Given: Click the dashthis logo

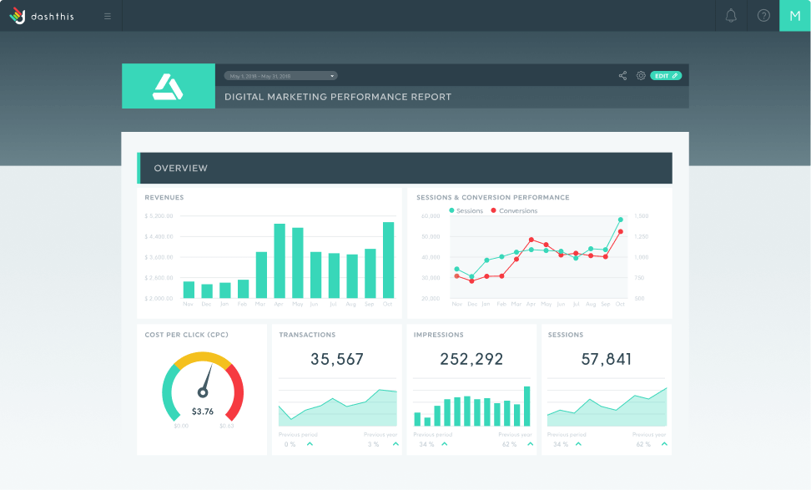Looking at the screenshot, I should coord(43,15).
